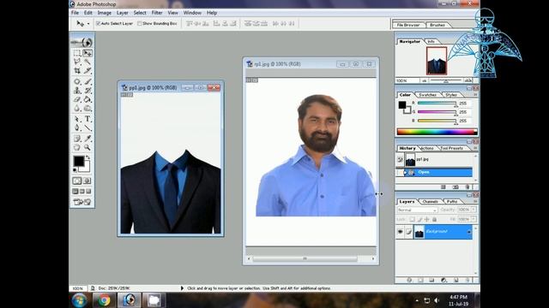Click the foreground color swatch in toolbox
The image size is (549, 308).
(79, 161)
